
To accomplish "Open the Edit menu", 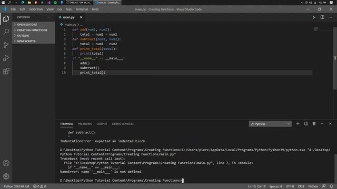I will point(23,9).
